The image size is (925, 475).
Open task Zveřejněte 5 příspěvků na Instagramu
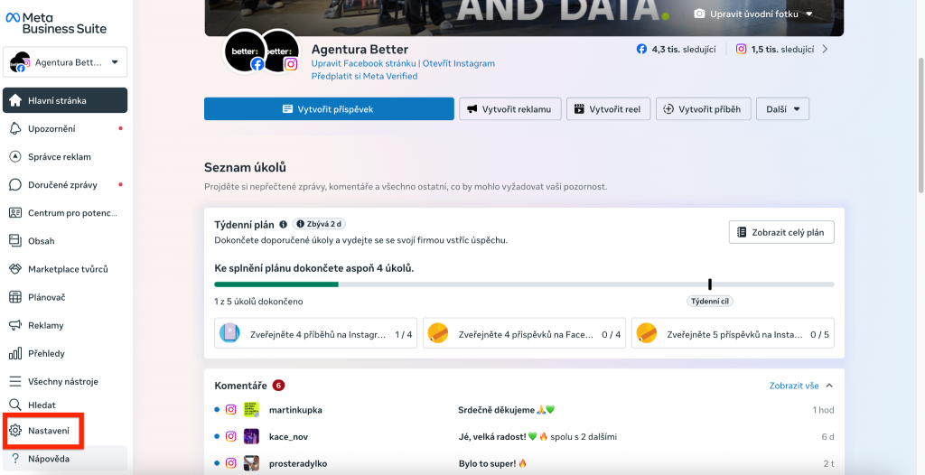733,334
